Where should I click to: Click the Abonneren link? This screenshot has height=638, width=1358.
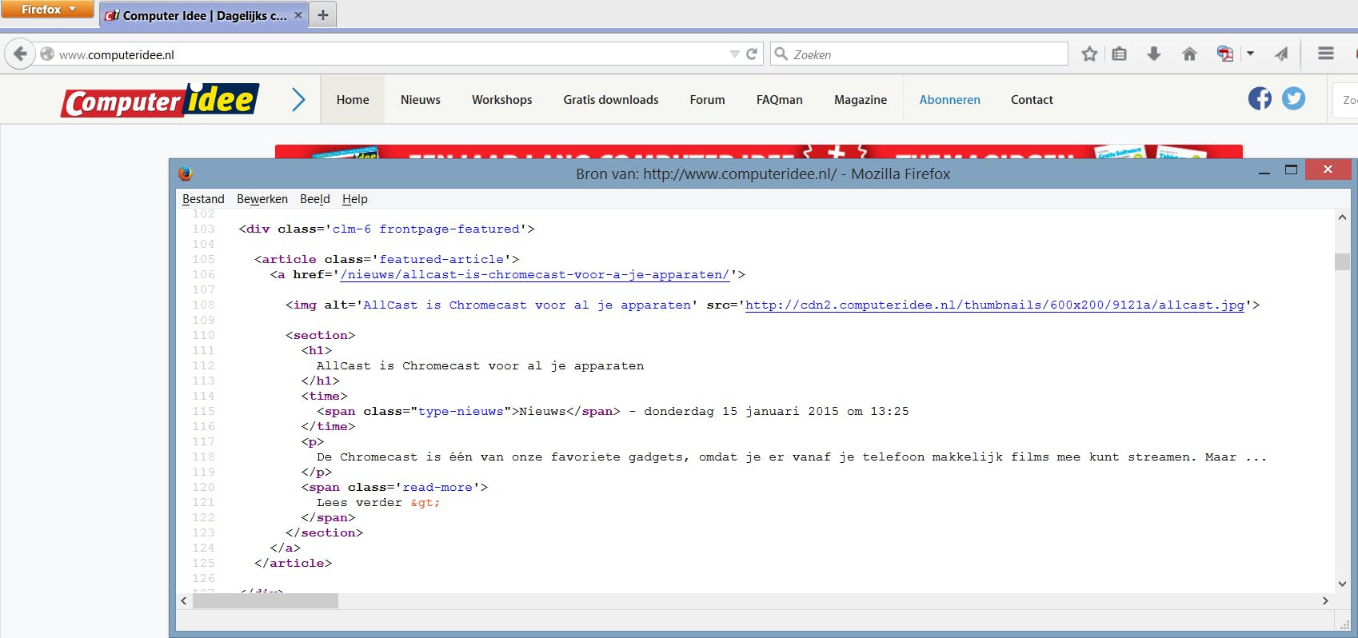950,100
